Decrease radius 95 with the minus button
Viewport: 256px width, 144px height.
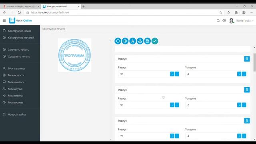(177, 74)
